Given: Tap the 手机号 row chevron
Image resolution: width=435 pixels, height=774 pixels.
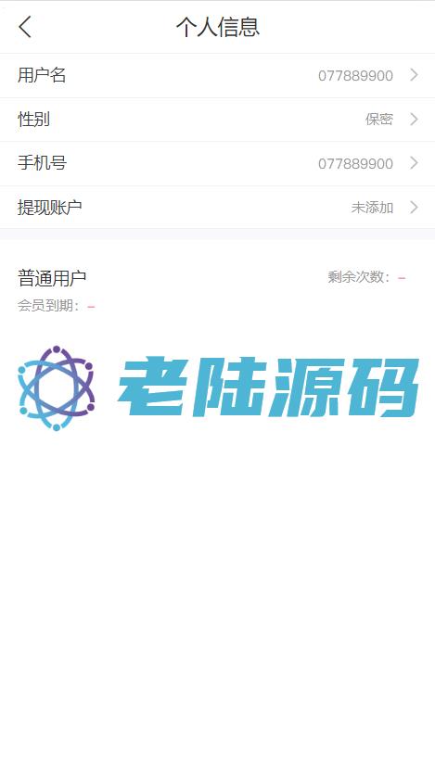Looking at the screenshot, I should (x=414, y=163).
